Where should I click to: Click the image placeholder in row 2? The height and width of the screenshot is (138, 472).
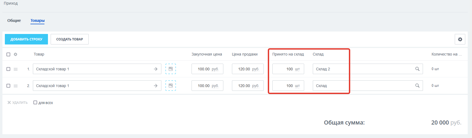pyautogui.click(x=171, y=86)
